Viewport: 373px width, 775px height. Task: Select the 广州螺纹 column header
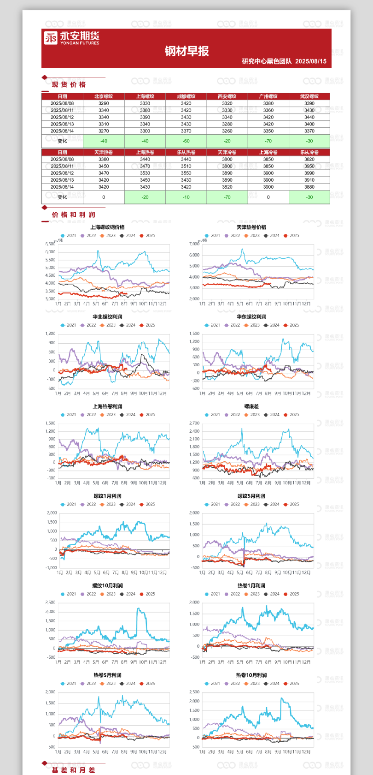tap(268, 96)
